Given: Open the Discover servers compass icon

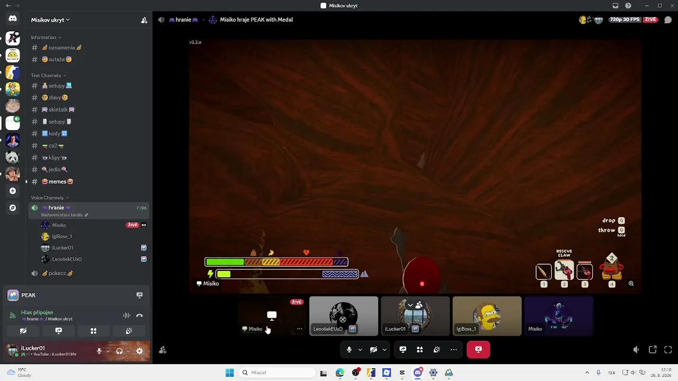Looking at the screenshot, I should 13,208.
